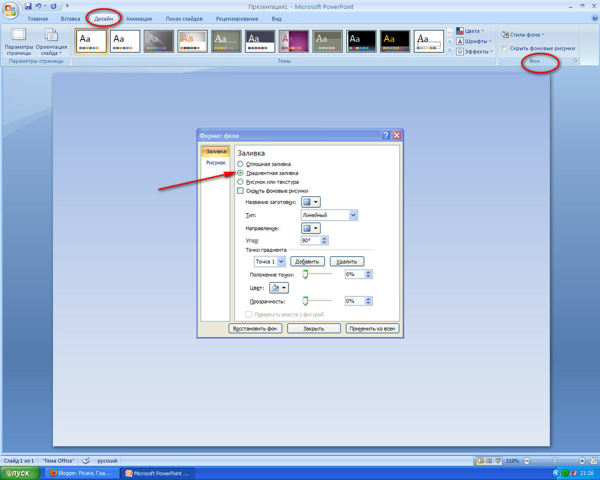Apply the magenta purple theme thumbnail

(294, 41)
